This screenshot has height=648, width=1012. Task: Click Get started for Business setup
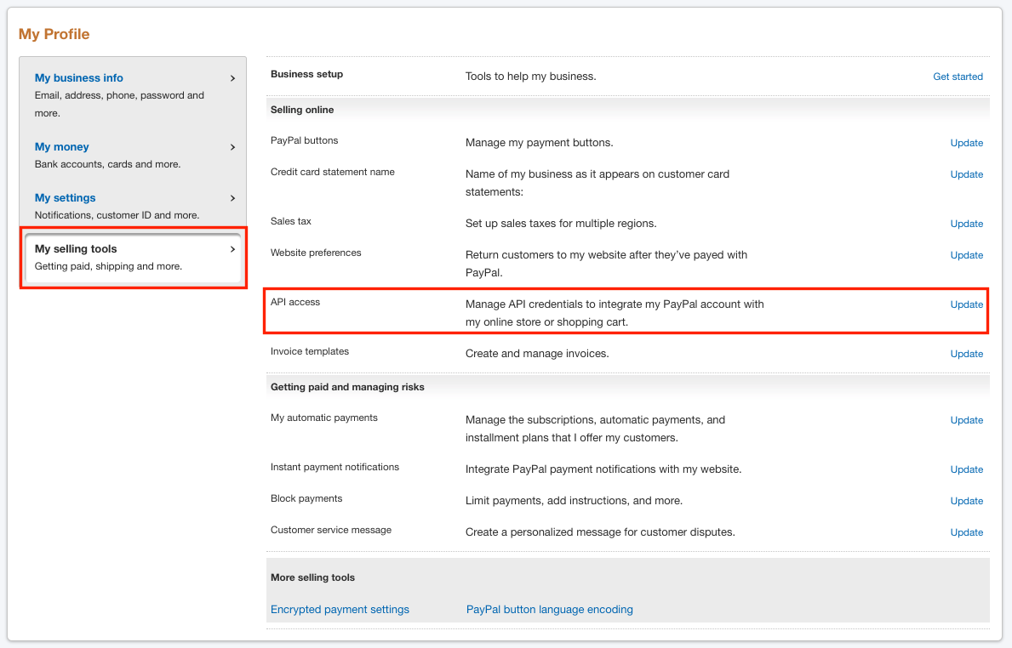click(x=958, y=77)
